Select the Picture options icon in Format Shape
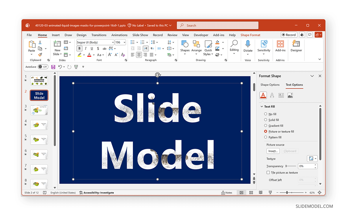The image size is (347, 215). (290, 95)
